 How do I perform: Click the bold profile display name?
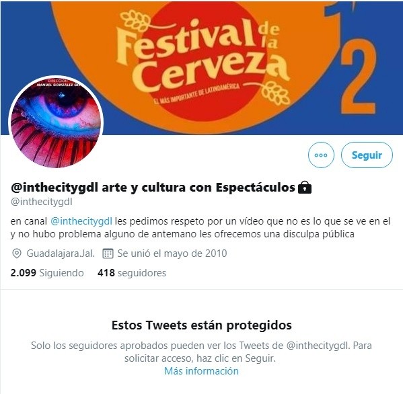[x=153, y=187]
